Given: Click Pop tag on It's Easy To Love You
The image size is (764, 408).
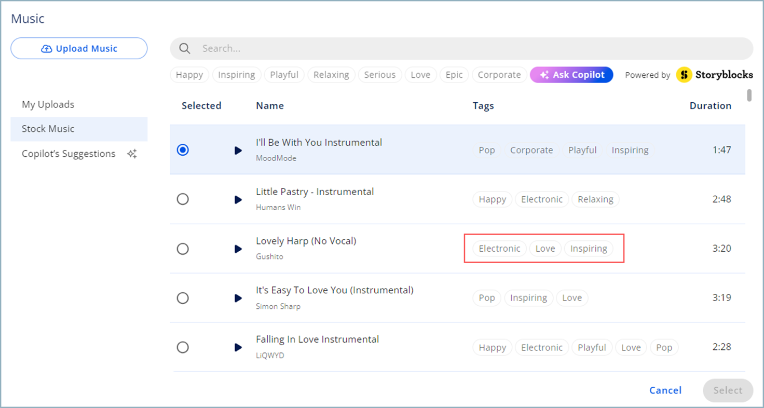Looking at the screenshot, I should (487, 298).
